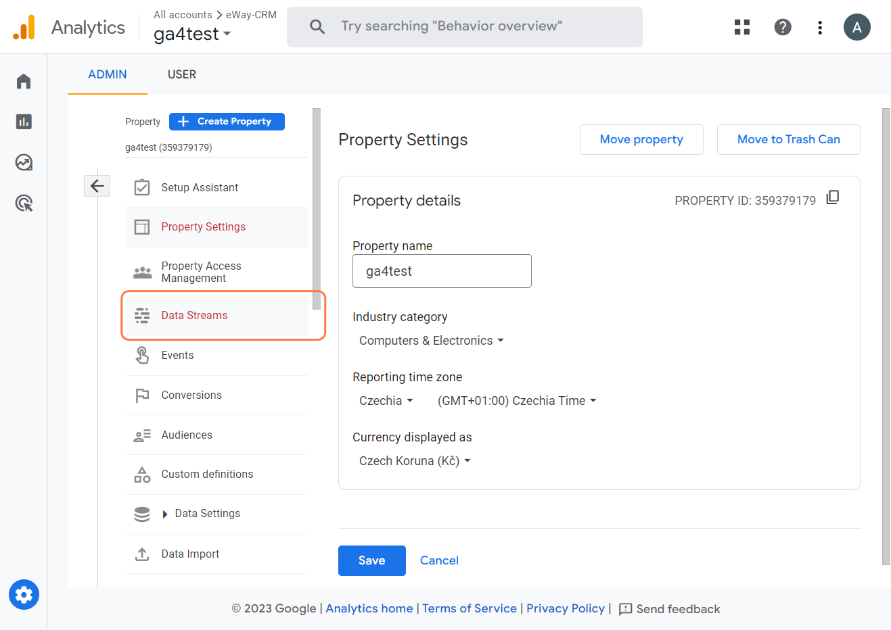Click the back arrow to collapse column
Screen dimensions: 891x630
(97, 186)
